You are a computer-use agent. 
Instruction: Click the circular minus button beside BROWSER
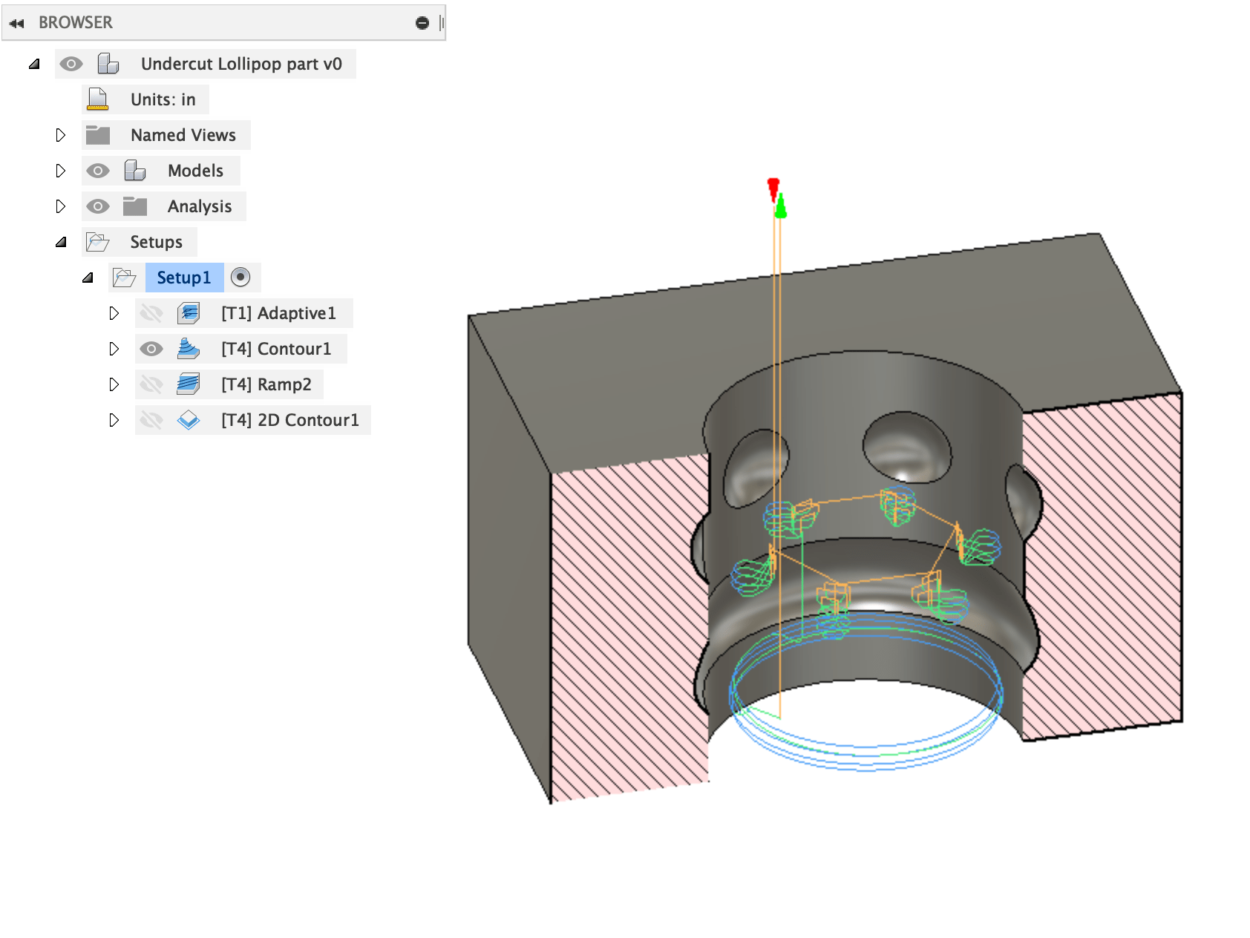422,22
